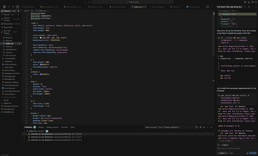Click the chat prompt input field
The image size is (258, 156).
[x=237, y=149]
